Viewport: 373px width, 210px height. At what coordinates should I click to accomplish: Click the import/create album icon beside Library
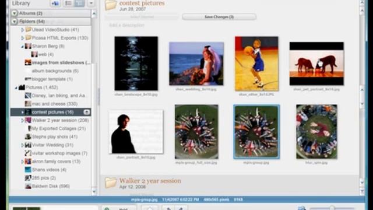pyautogui.click(x=55, y=3)
